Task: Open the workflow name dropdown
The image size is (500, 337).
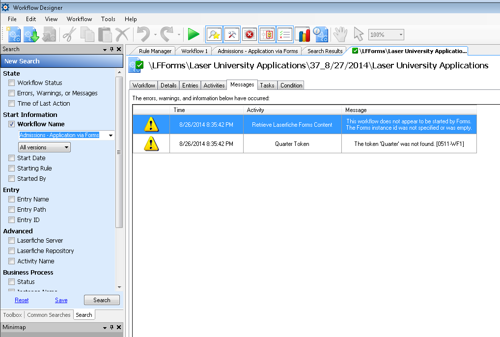Action: coord(111,136)
